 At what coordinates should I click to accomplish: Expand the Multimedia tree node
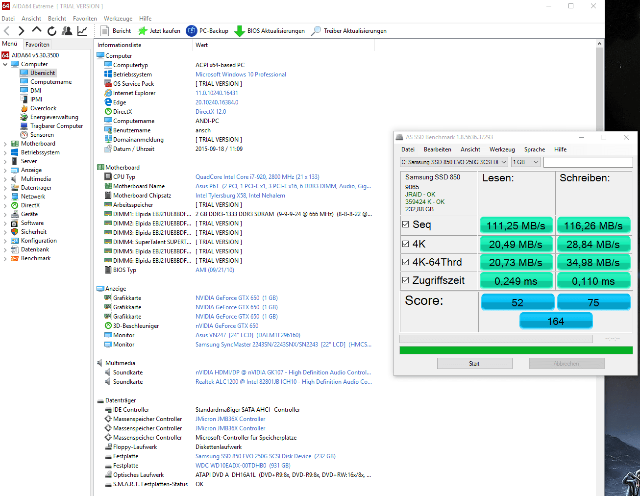tap(5, 179)
